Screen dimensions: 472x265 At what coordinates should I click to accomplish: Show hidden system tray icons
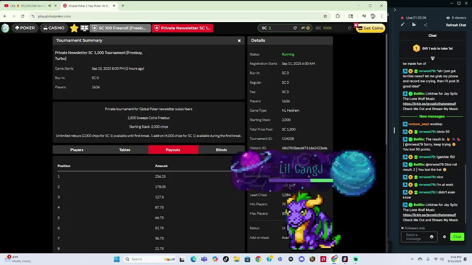pyautogui.click(x=412, y=259)
